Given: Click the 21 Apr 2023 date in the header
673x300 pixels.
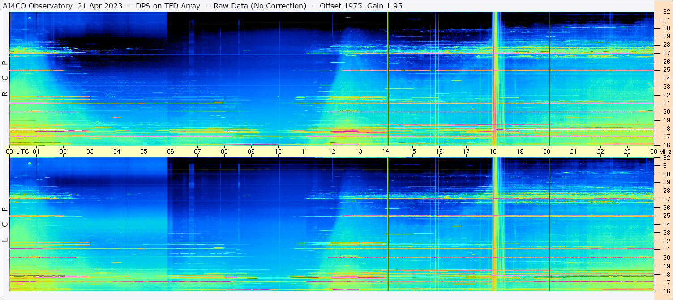Looking at the screenshot, I should tap(99, 6).
